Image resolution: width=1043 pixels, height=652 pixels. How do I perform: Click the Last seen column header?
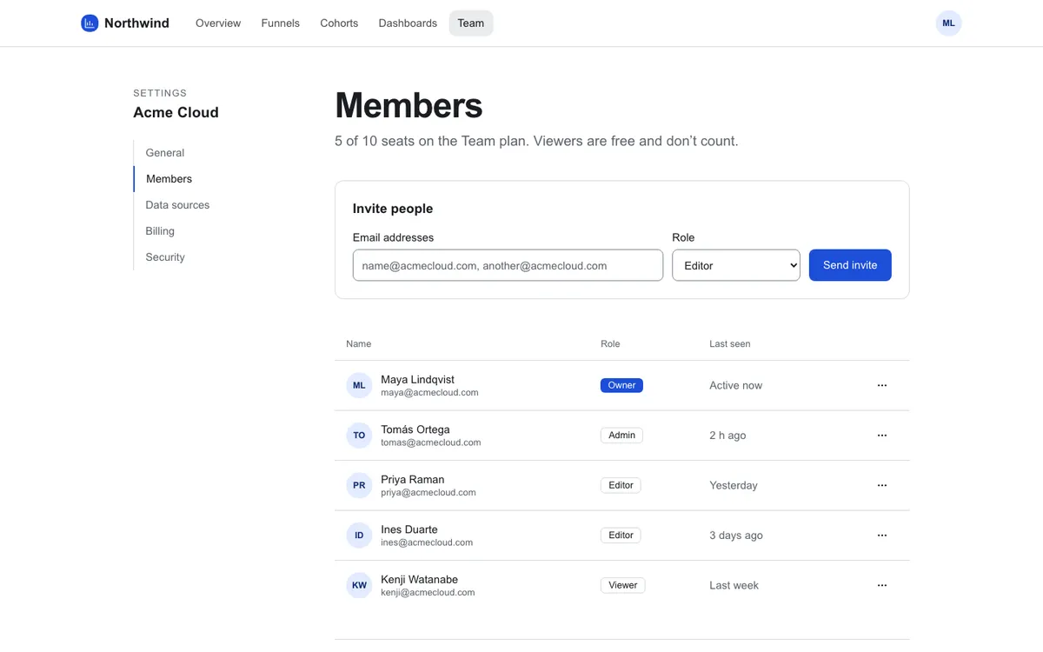[x=729, y=344]
